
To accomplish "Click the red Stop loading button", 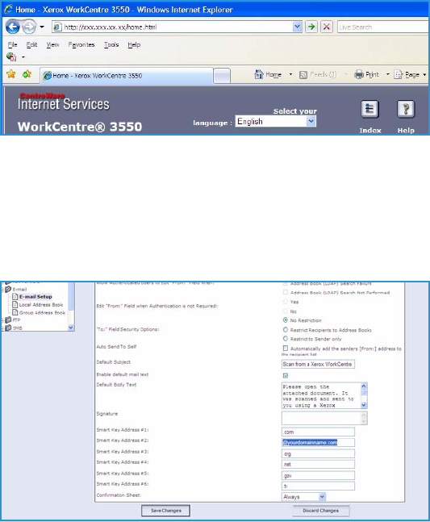I will [x=327, y=27].
